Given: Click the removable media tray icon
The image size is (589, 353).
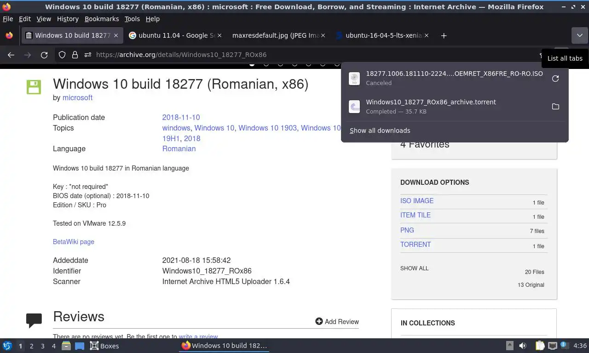Looking at the screenshot, I should [x=510, y=346].
